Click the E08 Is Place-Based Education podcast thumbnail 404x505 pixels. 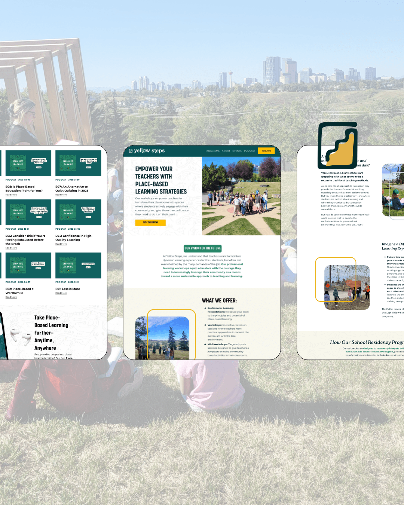click(x=28, y=163)
